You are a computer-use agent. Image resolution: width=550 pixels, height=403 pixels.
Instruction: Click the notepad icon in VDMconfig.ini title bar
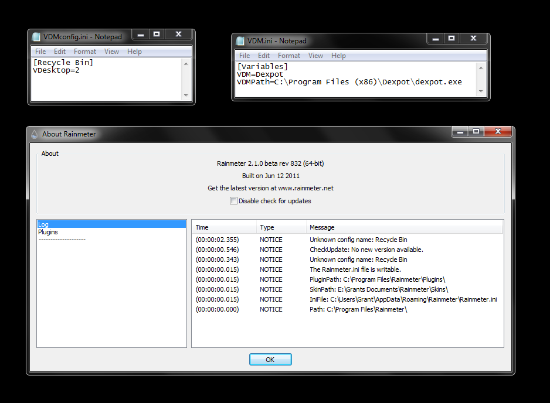click(x=36, y=36)
